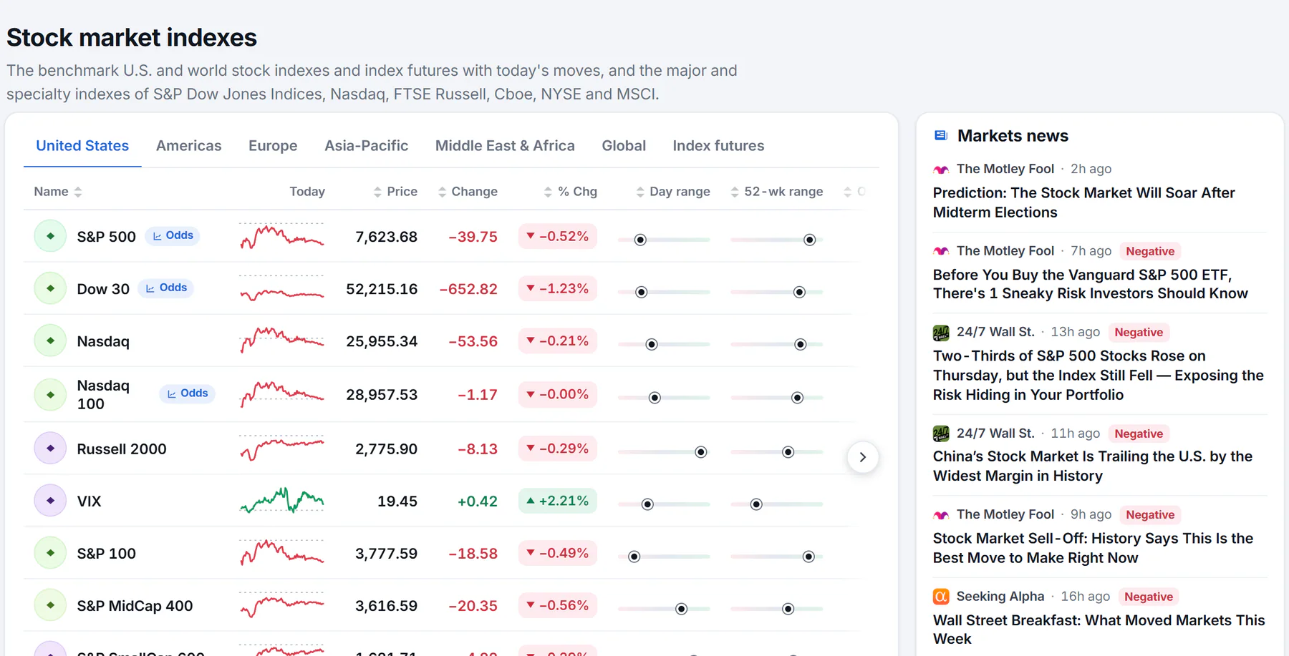Read midterm elections stock market prediction article
This screenshot has height=656, width=1289.
tap(1083, 202)
